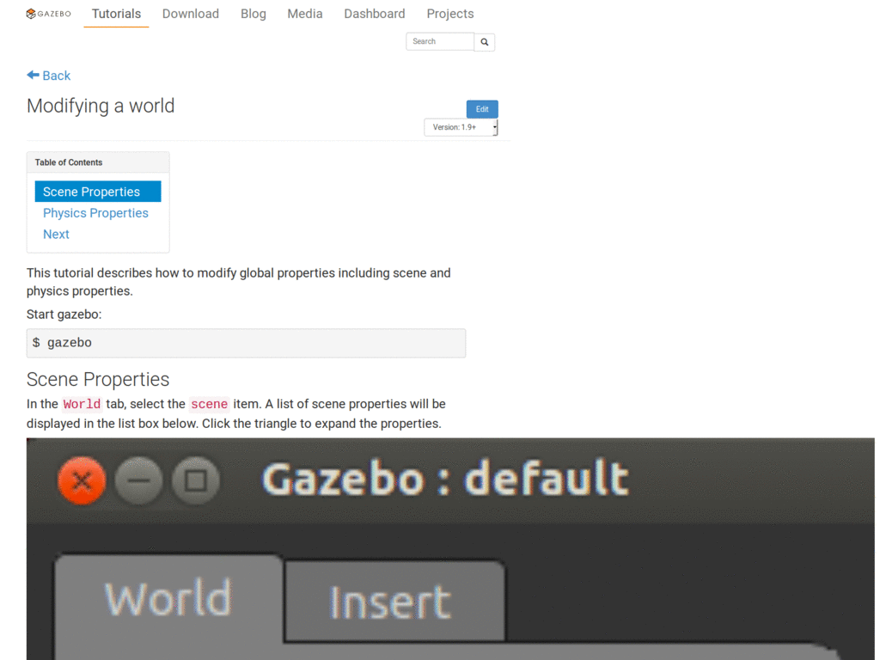Open the Media nav item
This screenshot has width=880, height=660.
point(305,14)
